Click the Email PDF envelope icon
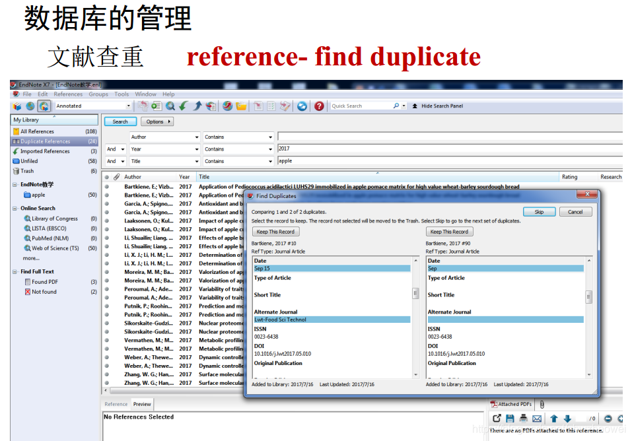This screenshot has width=632, height=441. (x=537, y=419)
